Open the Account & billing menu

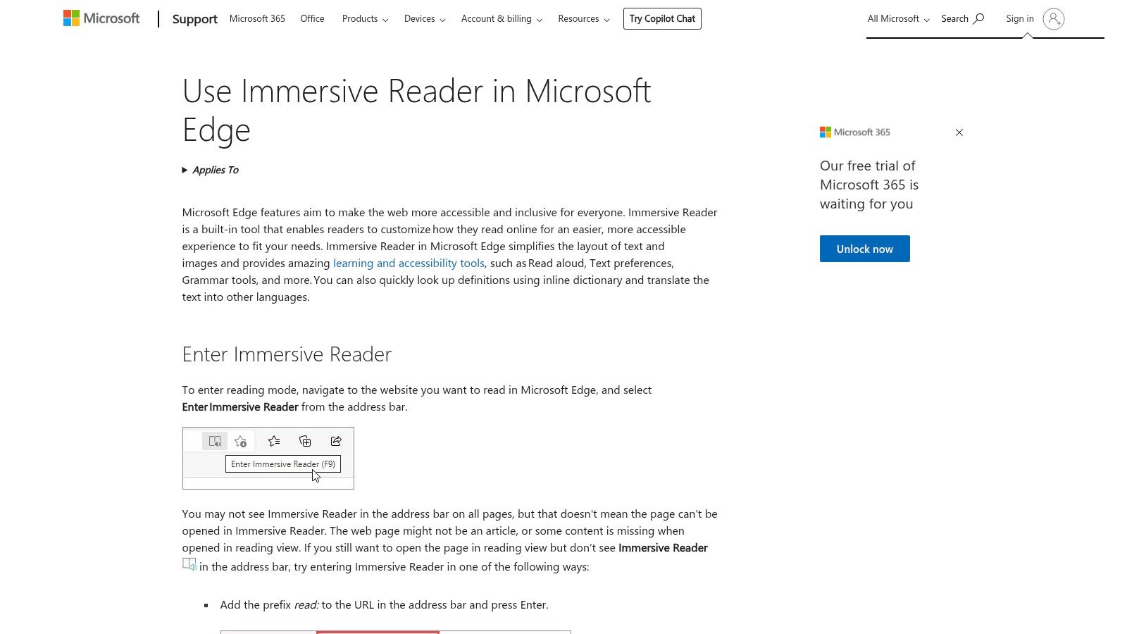(x=501, y=18)
